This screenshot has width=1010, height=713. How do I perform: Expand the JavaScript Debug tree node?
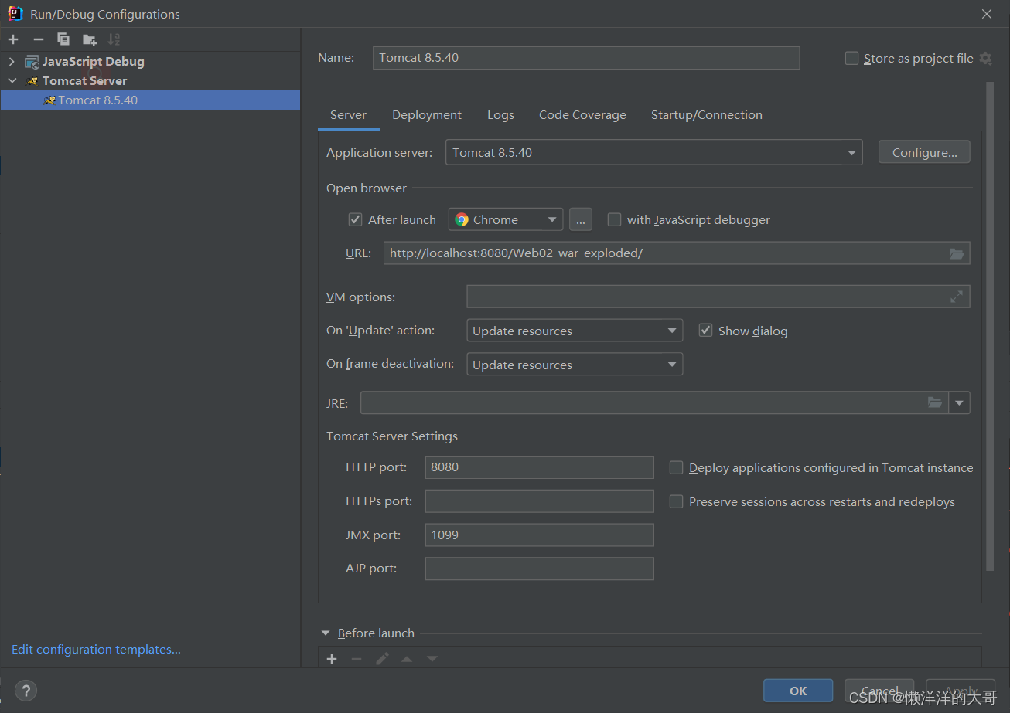click(x=12, y=62)
